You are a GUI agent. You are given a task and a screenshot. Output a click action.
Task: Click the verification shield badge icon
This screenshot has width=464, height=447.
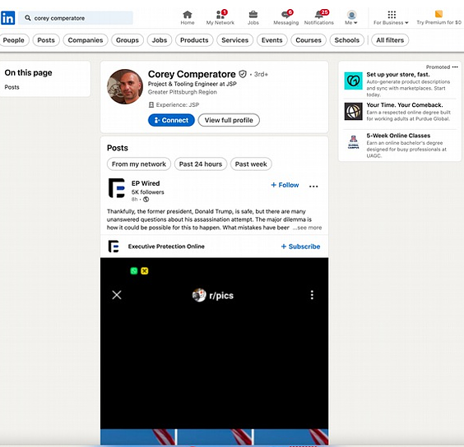coord(243,74)
